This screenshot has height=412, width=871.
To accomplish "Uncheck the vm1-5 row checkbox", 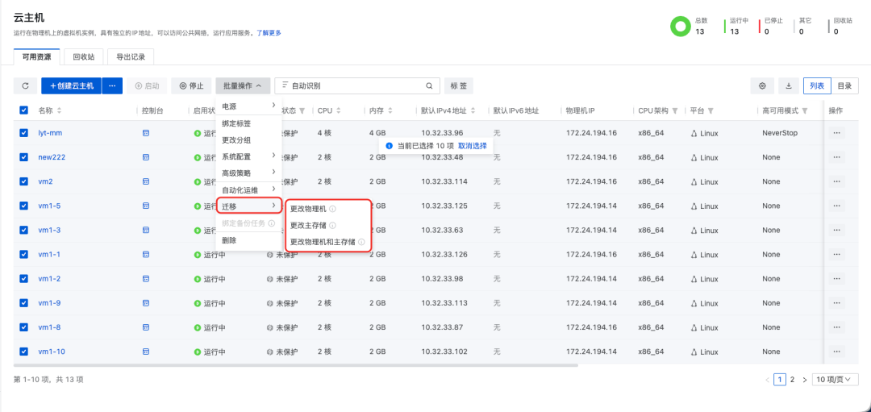I will coord(24,206).
